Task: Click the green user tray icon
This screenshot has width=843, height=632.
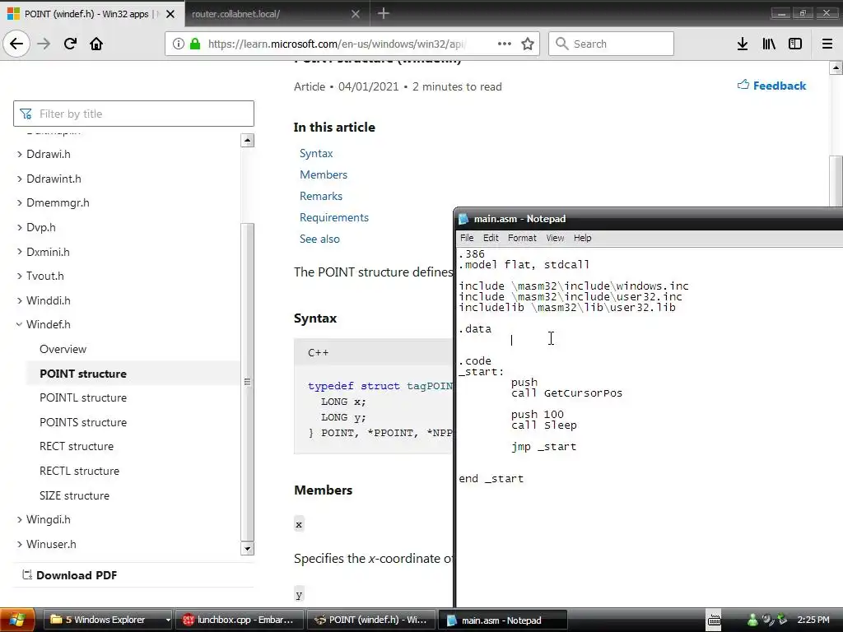Action: pyautogui.click(x=752, y=620)
